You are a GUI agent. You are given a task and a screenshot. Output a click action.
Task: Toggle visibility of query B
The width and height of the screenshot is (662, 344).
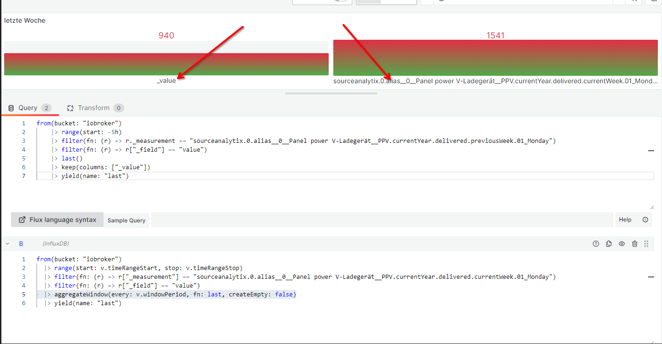(622, 244)
